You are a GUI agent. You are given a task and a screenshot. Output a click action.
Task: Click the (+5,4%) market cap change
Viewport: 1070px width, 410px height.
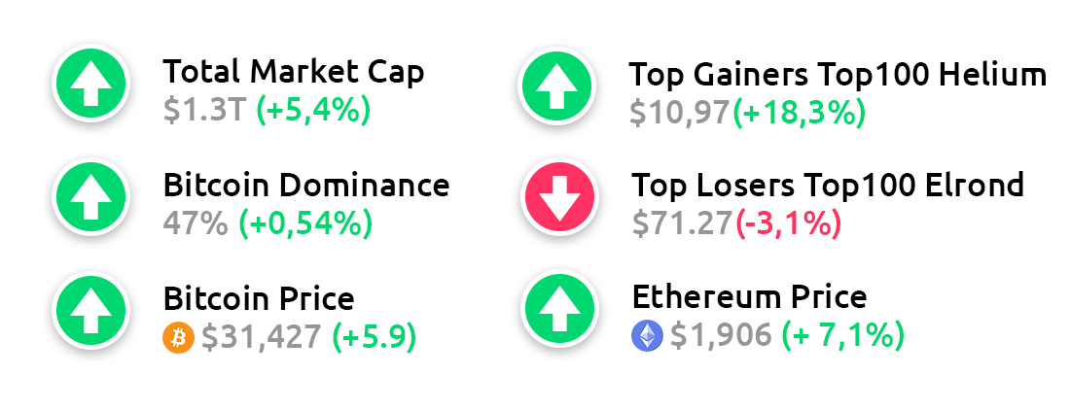(313, 111)
